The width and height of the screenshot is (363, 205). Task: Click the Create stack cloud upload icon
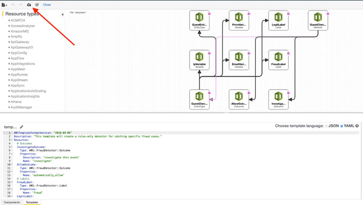pos(29,5)
